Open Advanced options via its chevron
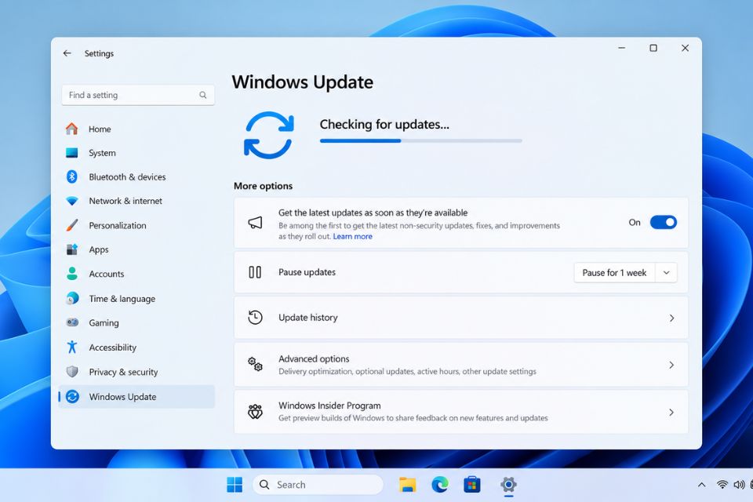The image size is (753, 502). coord(672,365)
